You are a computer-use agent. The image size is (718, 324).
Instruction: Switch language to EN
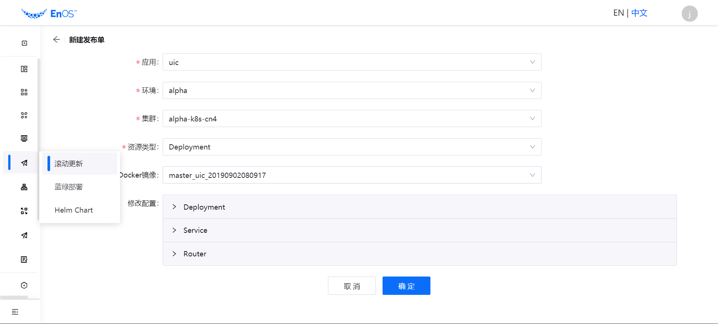click(619, 13)
